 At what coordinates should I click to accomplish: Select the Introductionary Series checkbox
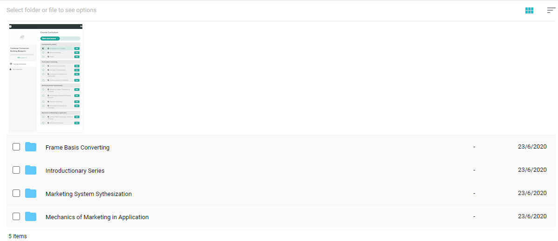click(16, 170)
